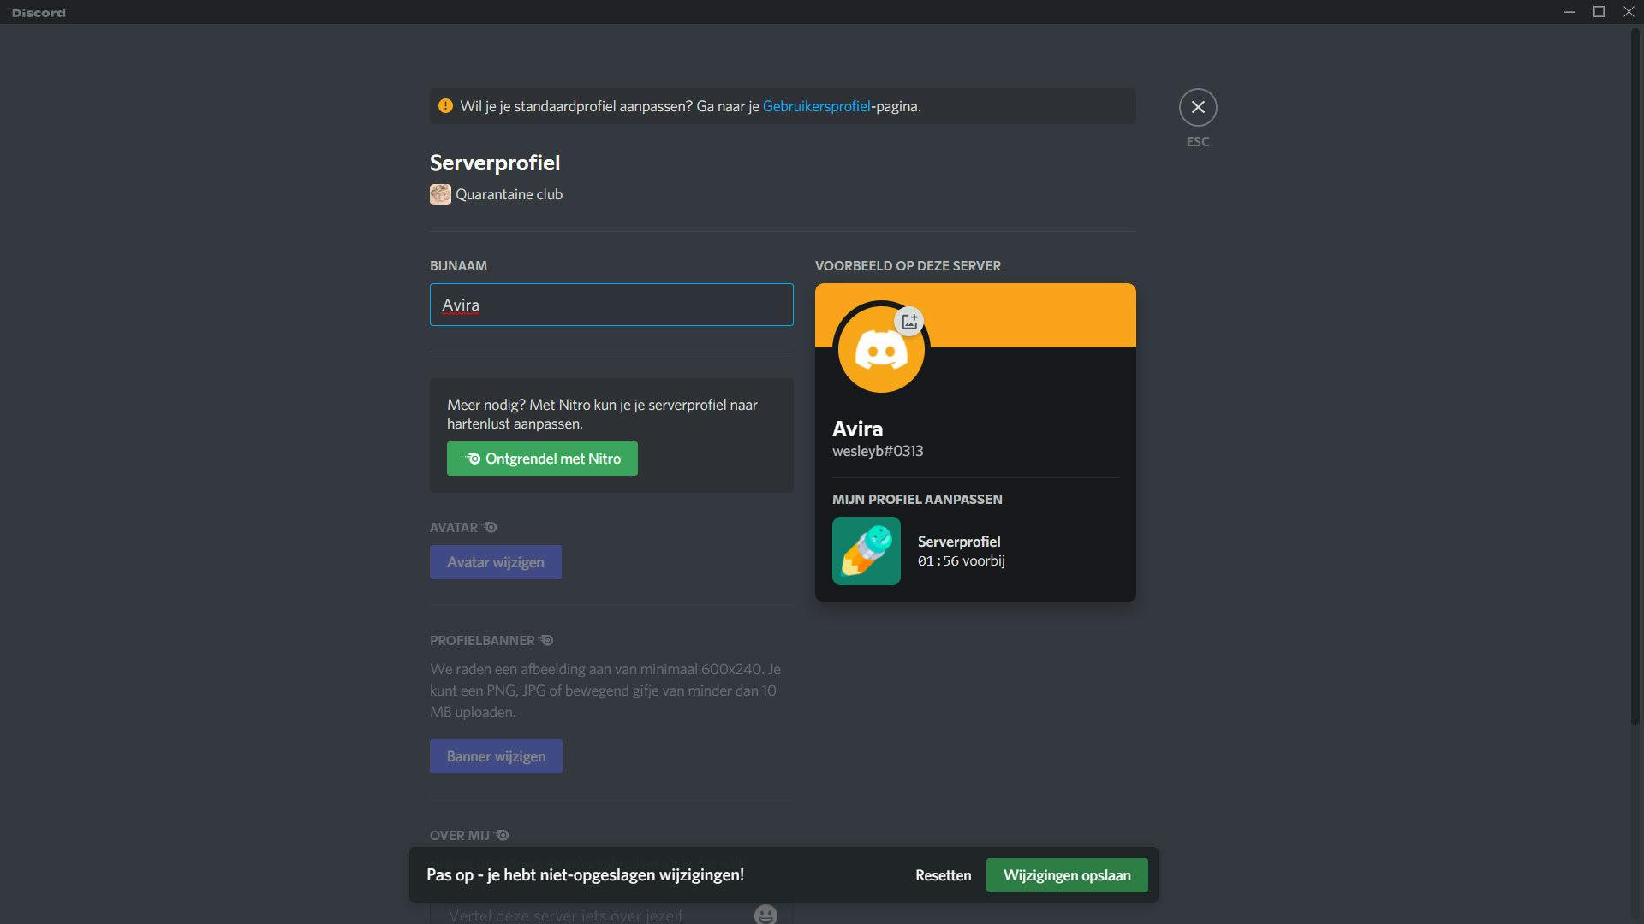Viewport: 1644px width, 924px height.
Task: Click the orange warning icon in notice
Action: tap(445, 106)
